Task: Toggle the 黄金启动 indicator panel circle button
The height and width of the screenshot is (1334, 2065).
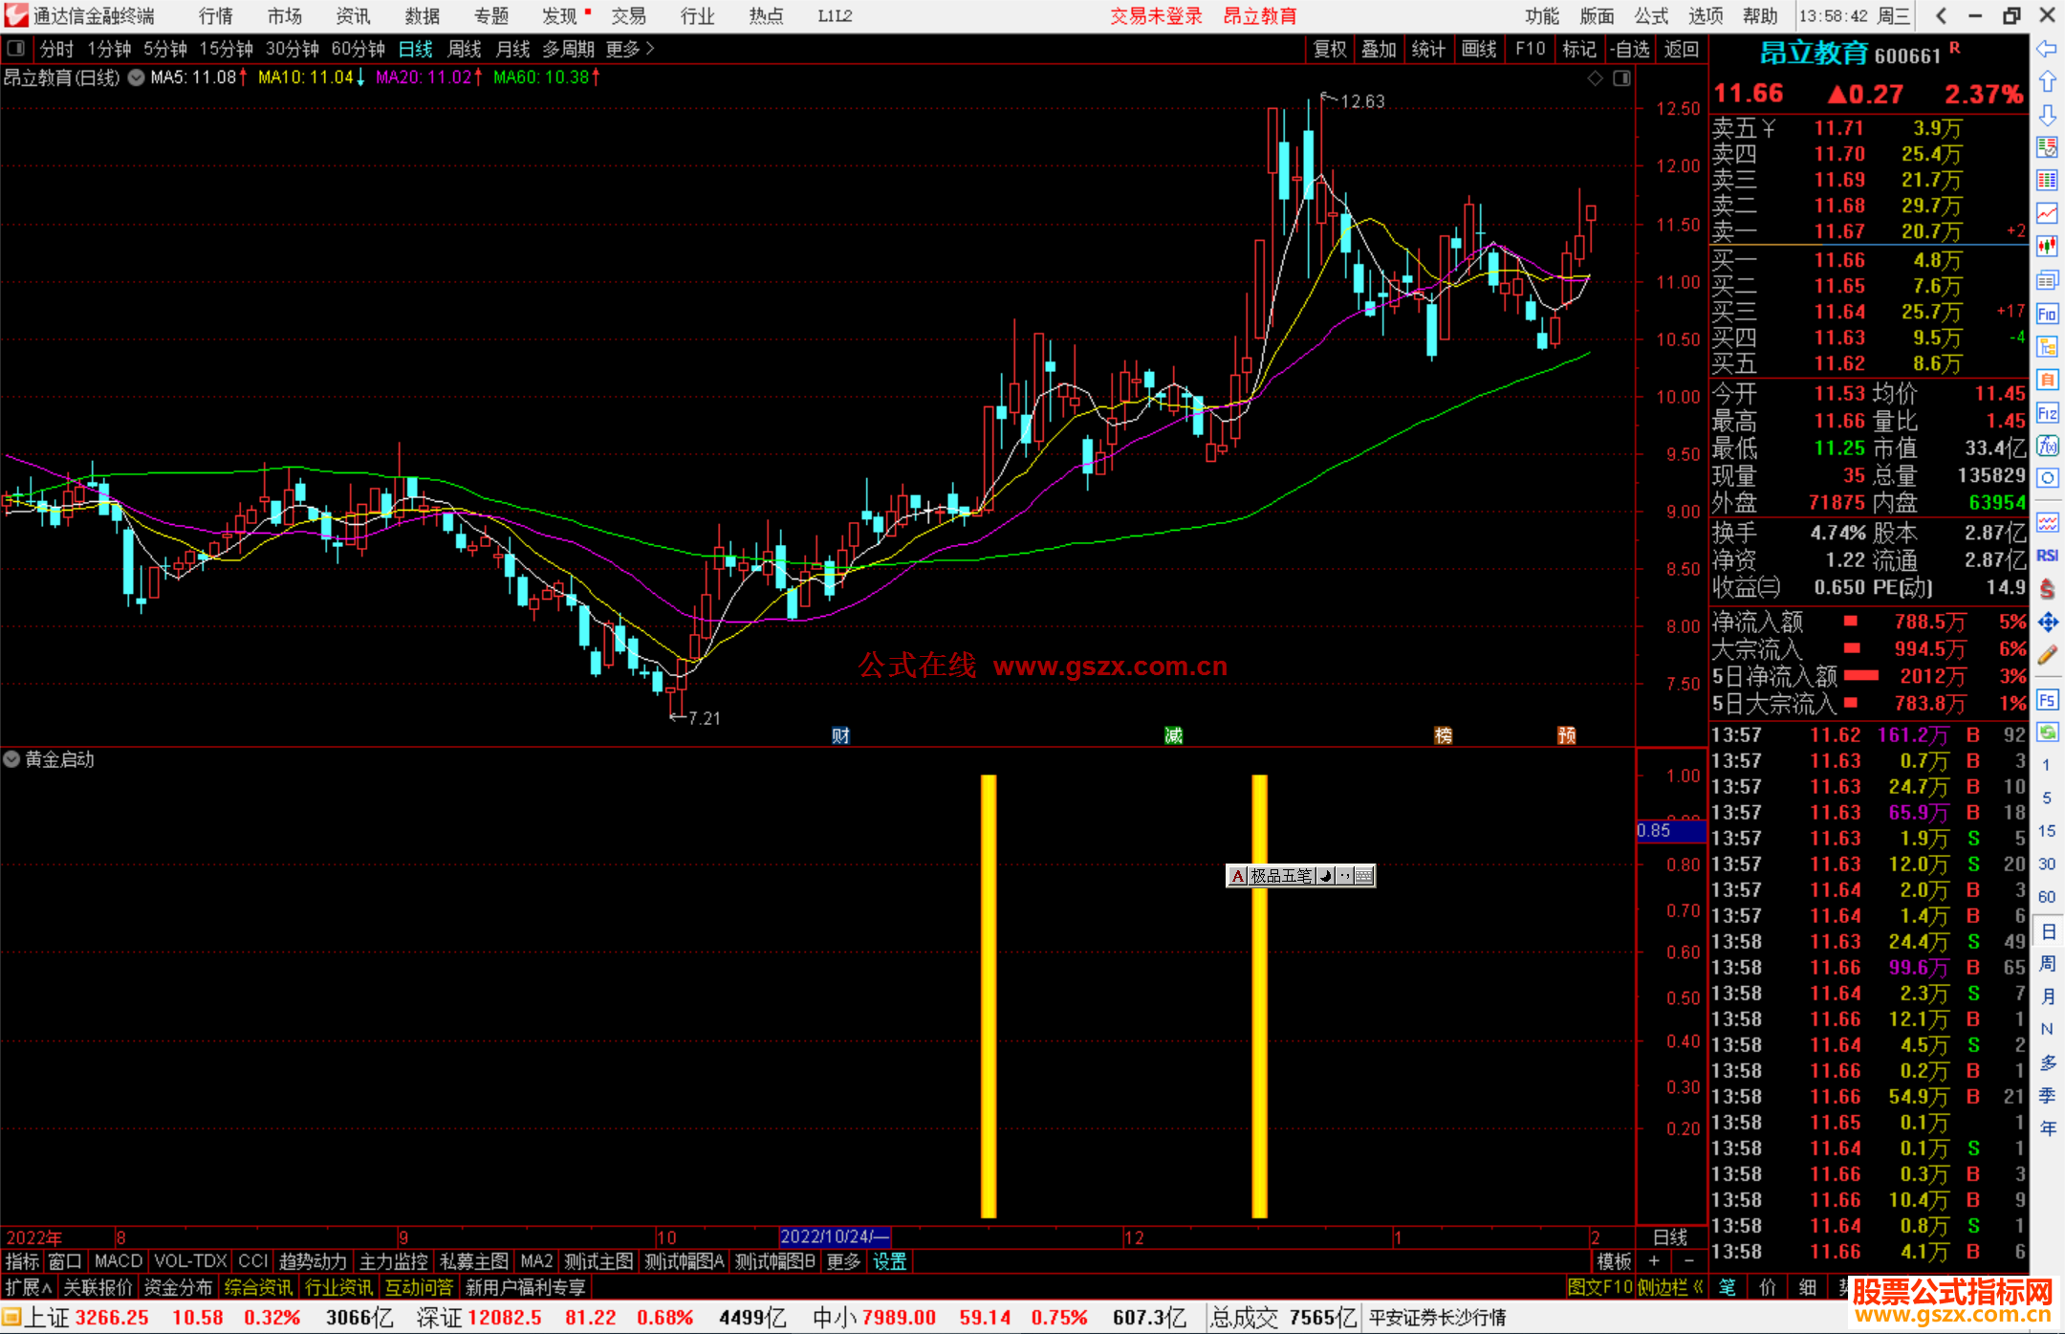Action: tap(11, 759)
